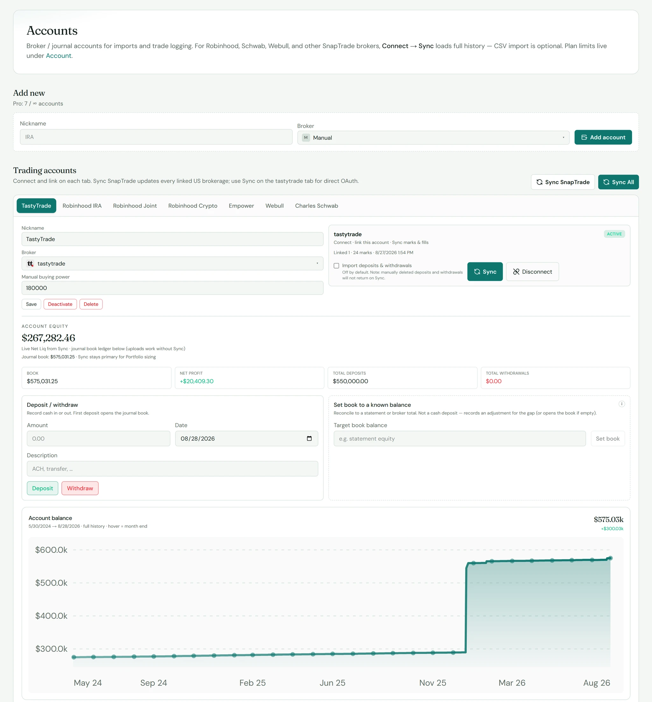The width and height of the screenshot is (652, 702).
Task: Click the Date field showing 08/28/2026
Action: pos(246,438)
